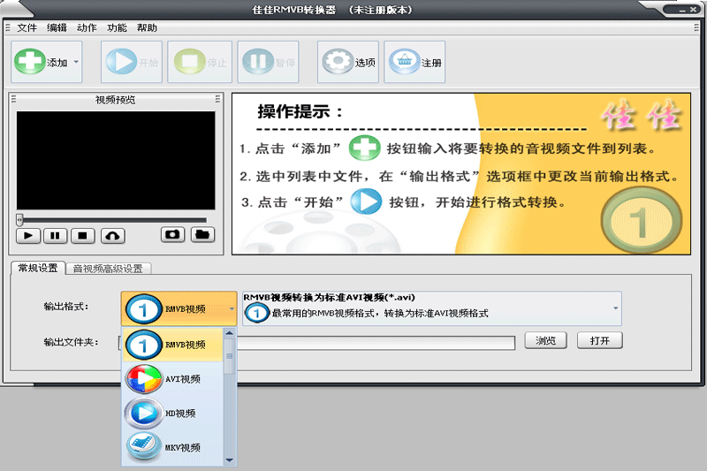Screen dimensions: 707x471
Task: Open the dropdown arrow next to 添加
Action: tap(76, 62)
